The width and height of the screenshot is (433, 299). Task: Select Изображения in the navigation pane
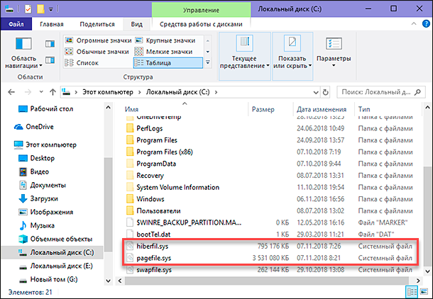coord(45,212)
